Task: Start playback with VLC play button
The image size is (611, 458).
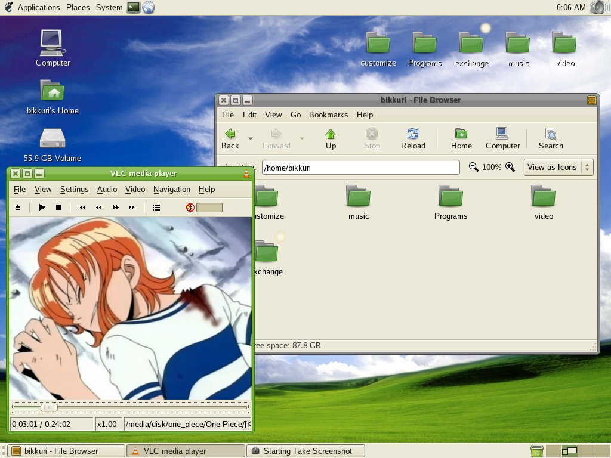Action: (42, 208)
